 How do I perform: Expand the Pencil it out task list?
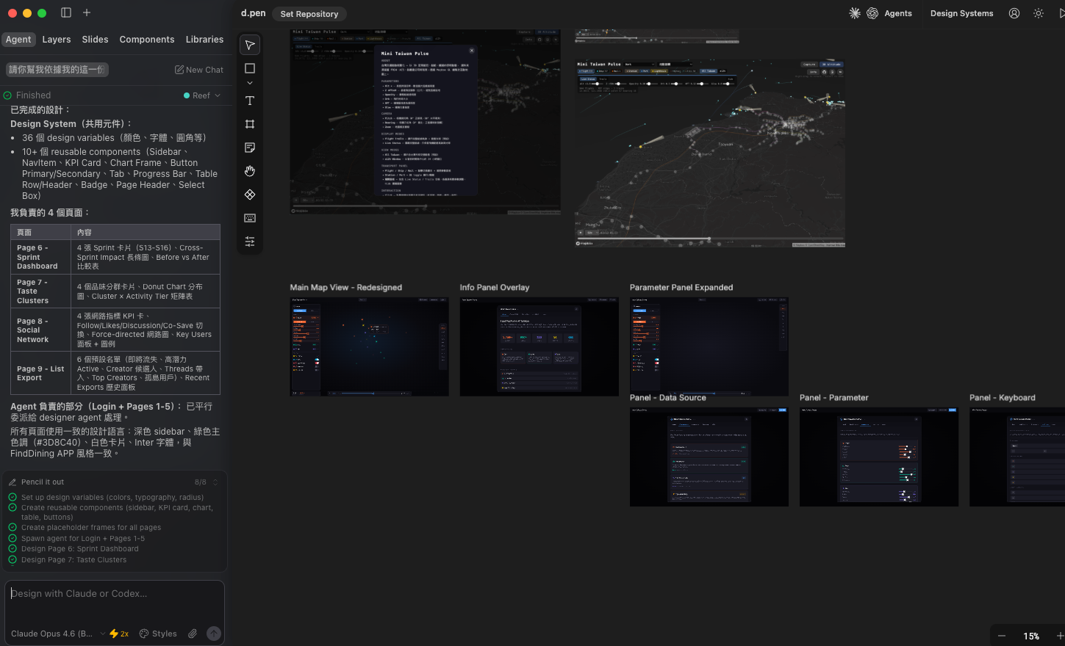pos(215,482)
